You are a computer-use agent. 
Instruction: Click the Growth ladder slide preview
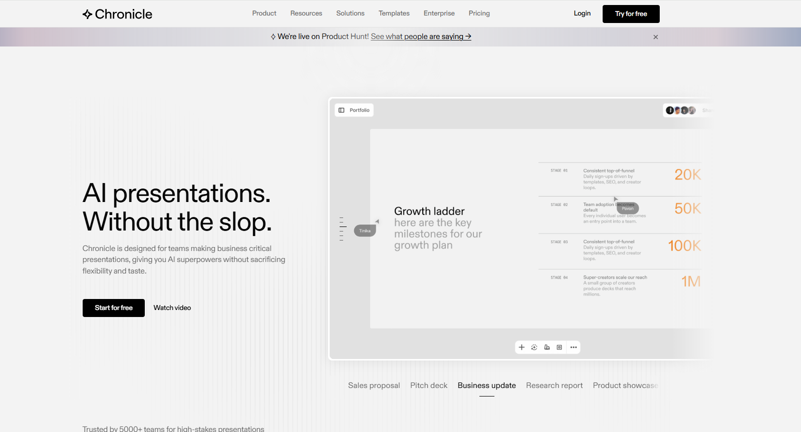pos(536,228)
